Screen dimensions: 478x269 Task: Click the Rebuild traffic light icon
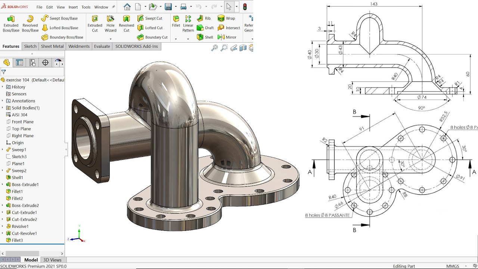click(245, 7)
